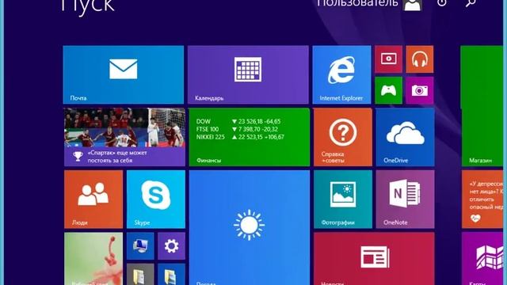507x285 pixels.
Task: Open the grey folder documents tile
Action: click(x=140, y=274)
